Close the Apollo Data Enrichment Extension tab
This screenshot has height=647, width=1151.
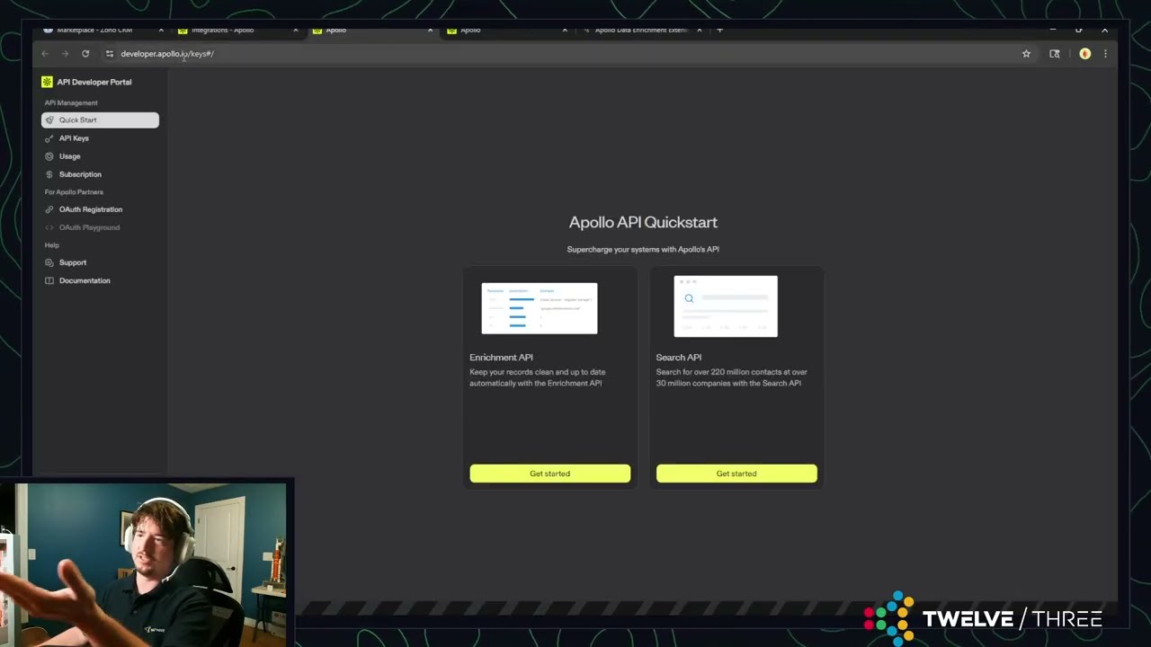[700, 31]
